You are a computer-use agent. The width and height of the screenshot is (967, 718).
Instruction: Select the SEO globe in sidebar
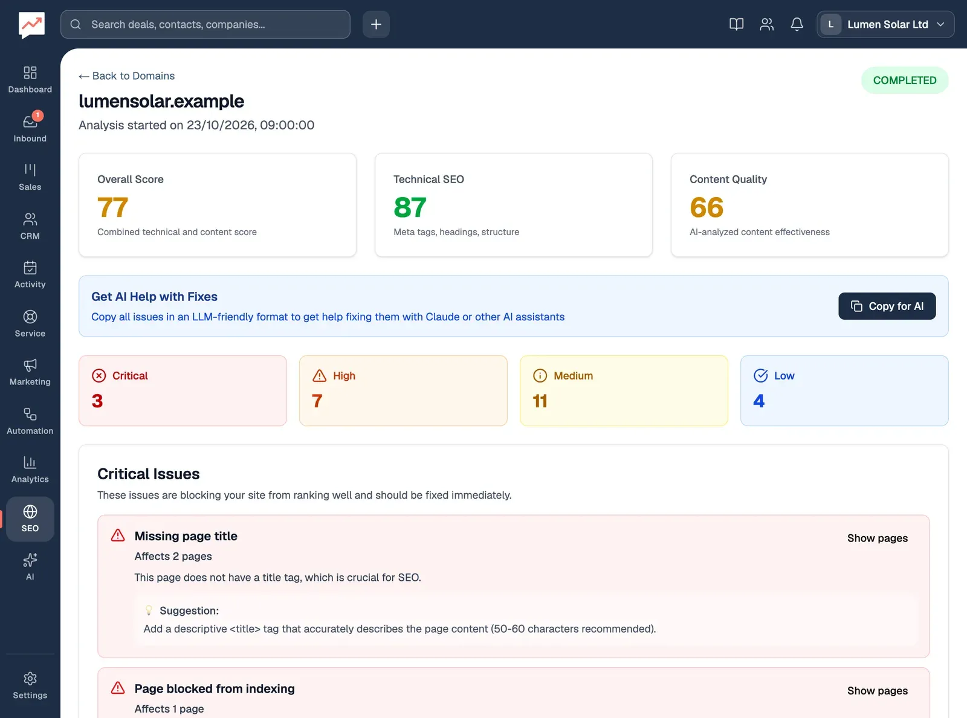[x=30, y=519]
